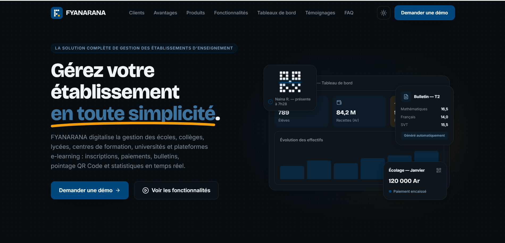
Task: Click header Demander une démo button
Action: pyautogui.click(x=424, y=13)
